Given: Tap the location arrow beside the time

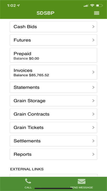Looking at the screenshot, I should tap(19, 5).
